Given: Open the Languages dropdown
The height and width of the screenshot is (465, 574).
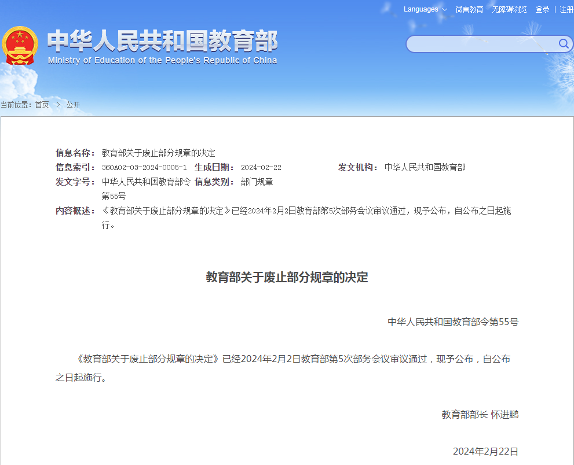Looking at the screenshot, I should click(425, 9).
